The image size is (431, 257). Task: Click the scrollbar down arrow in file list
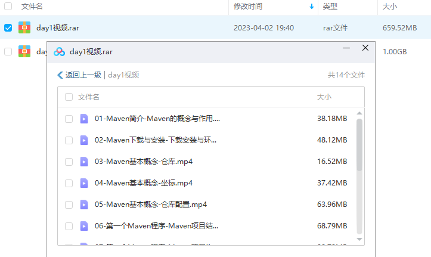pyautogui.click(x=359, y=239)
